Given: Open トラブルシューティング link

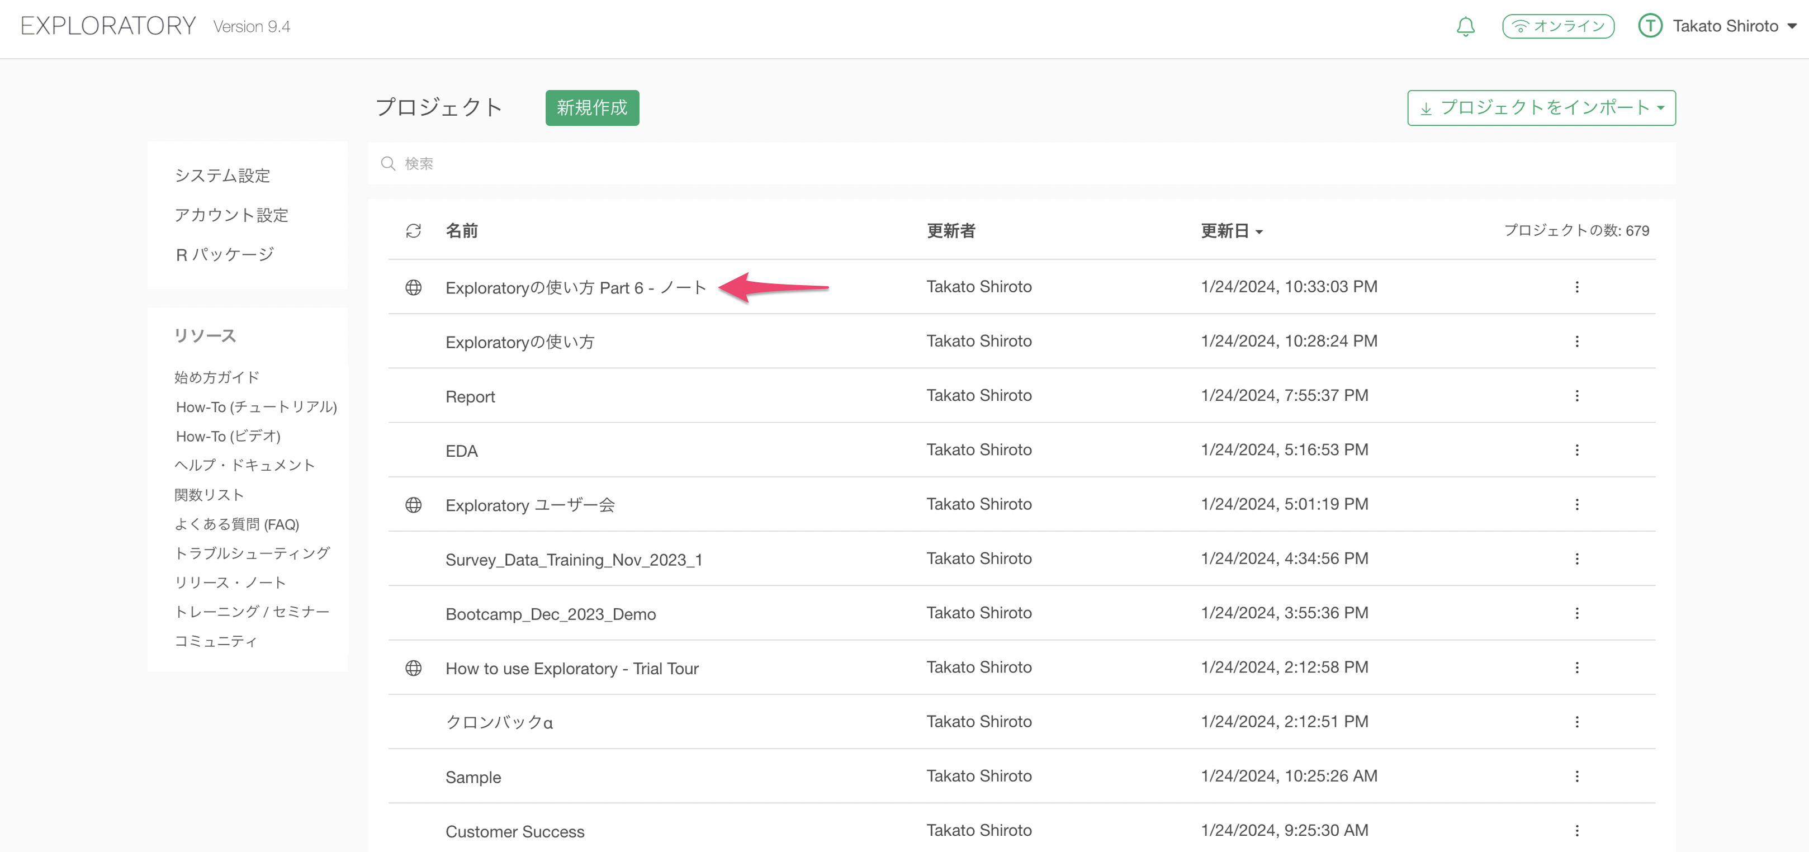Looking at the screenshot, I should [x=252, y=553].
